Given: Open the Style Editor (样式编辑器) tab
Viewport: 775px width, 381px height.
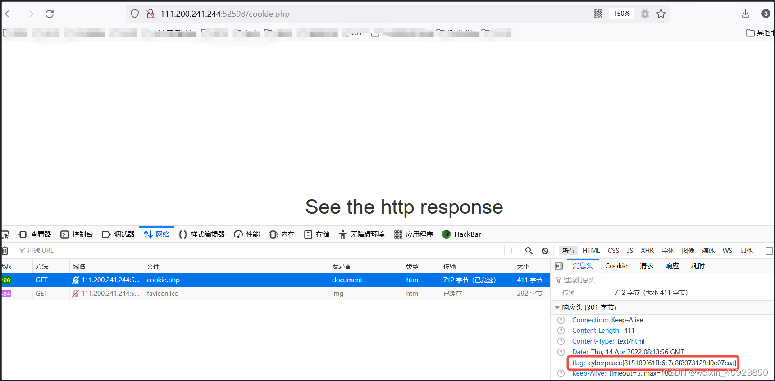Looking at the screenshot, I should pyautogui.click(x=202, y=234).
